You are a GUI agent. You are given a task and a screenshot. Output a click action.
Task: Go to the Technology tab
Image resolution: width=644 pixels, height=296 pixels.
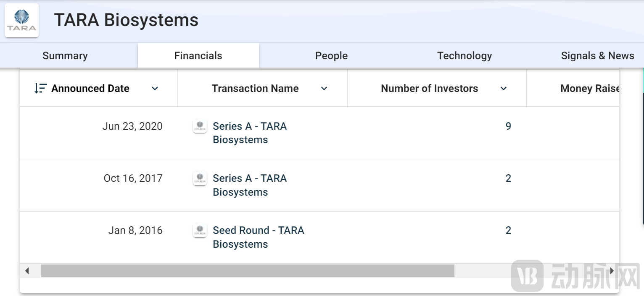pyautogui.click(x=465, y=56)
